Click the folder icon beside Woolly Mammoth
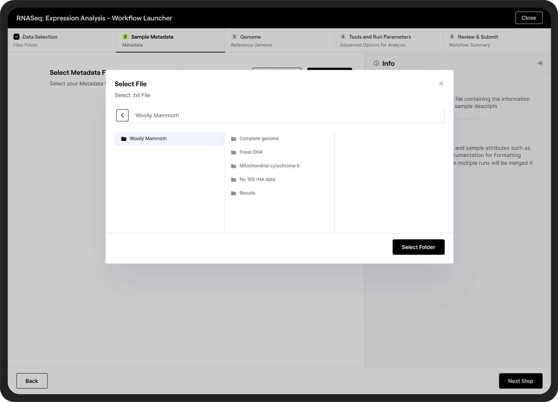This screenshot has width=558, height=402. (124, 139)
